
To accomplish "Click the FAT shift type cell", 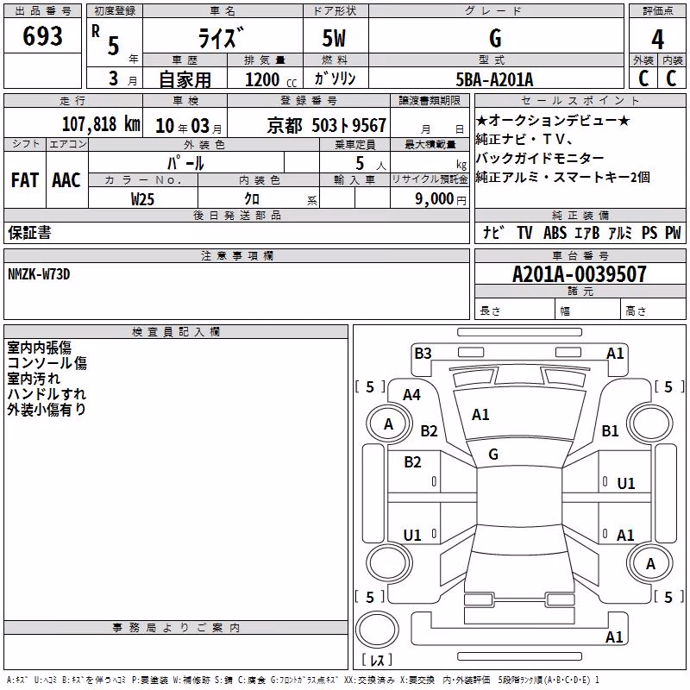I will coord(25,180).
